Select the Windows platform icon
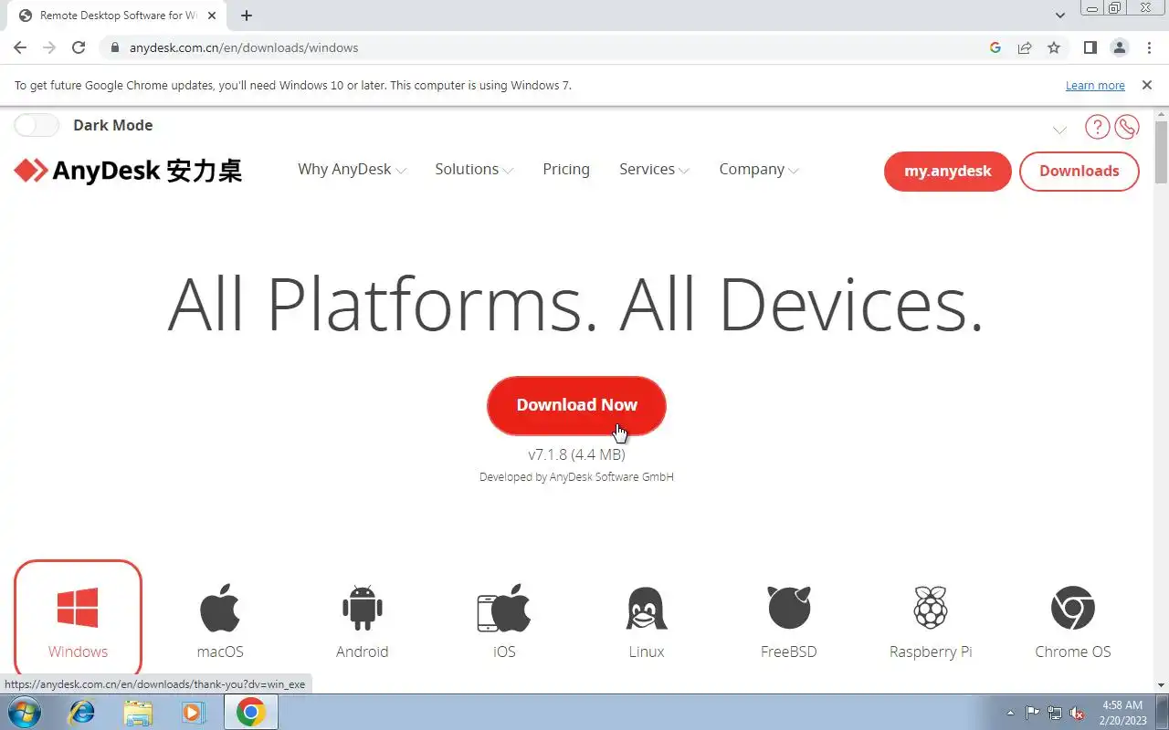The width and height of the screenshot is (1169, 730). click(78, 608)
